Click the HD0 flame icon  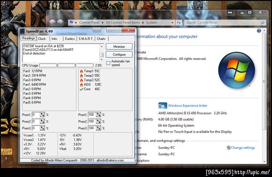[x=81, y=84]
